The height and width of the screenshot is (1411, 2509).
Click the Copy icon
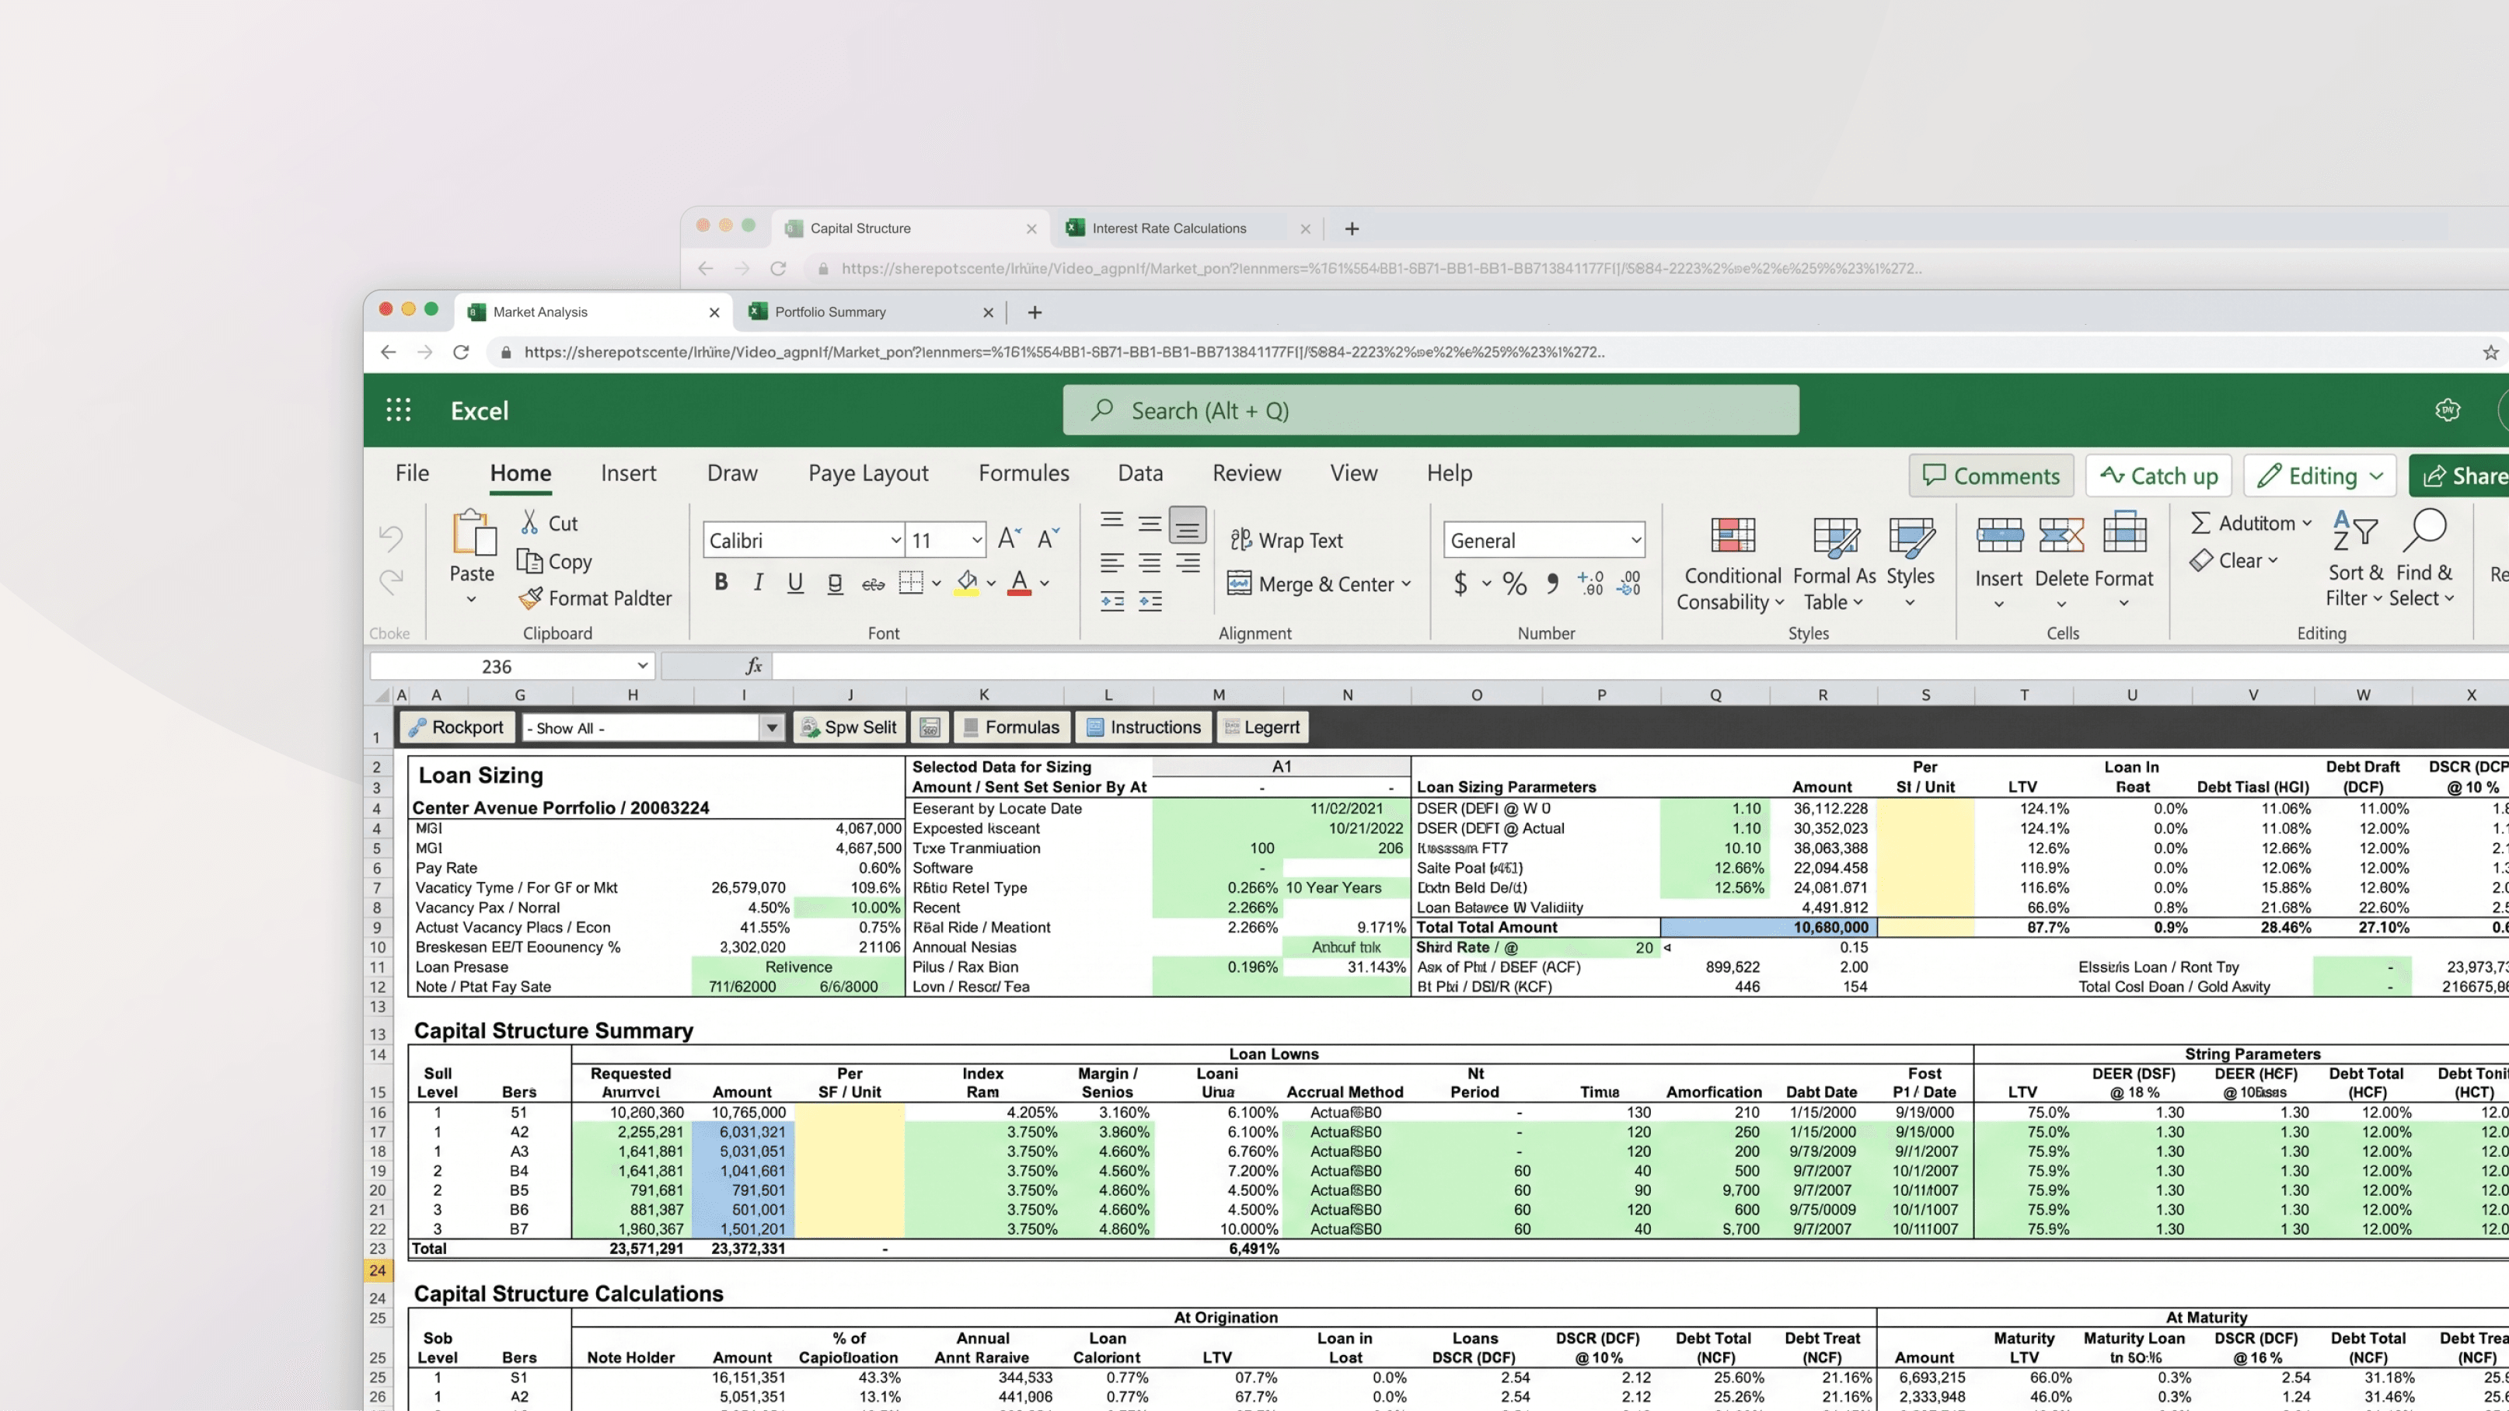(530, 561)
